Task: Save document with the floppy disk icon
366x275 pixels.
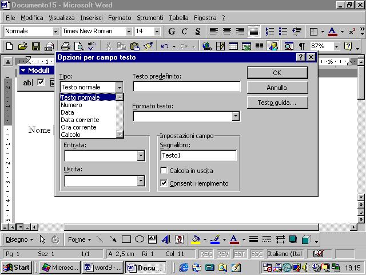Action: [36, 46]
